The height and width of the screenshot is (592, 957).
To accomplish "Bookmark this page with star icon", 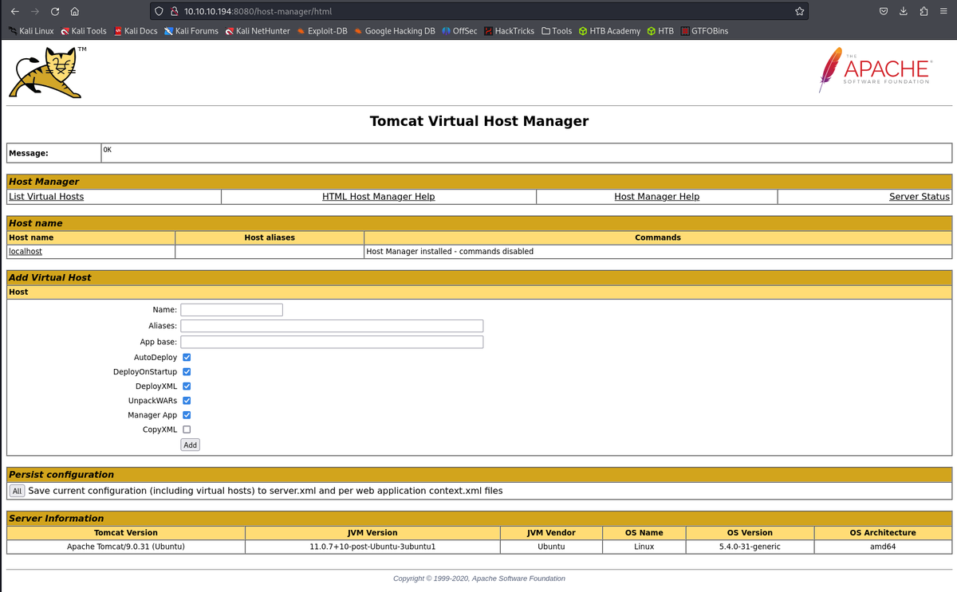I will pos(799,11).
